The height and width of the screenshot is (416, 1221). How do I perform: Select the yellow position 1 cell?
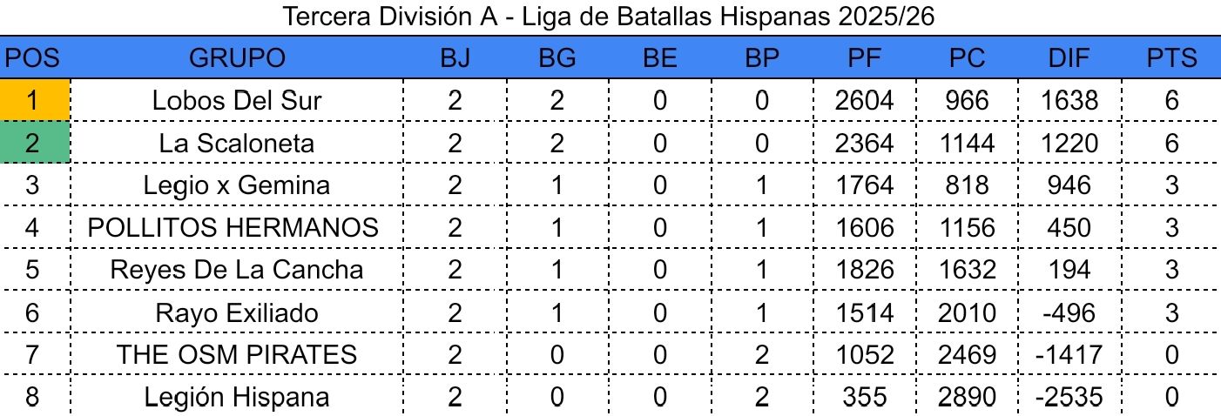[x=33, y=100]
